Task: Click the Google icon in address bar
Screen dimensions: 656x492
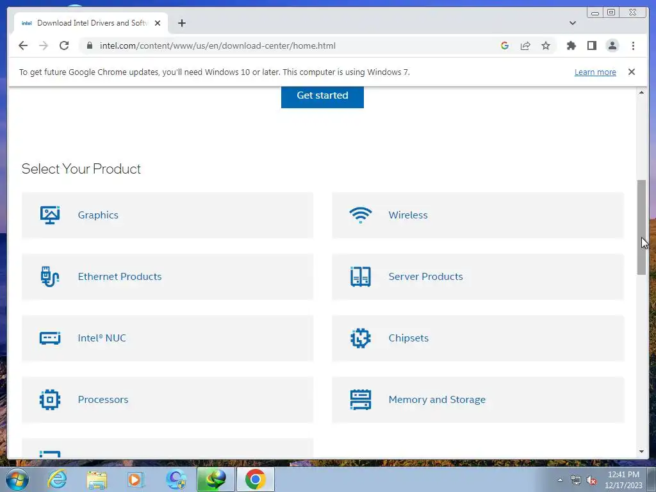Action: 505,45
